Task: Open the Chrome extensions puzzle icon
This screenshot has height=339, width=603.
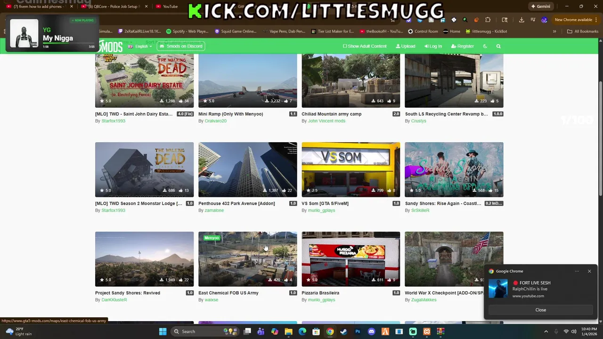Action: 488,20
